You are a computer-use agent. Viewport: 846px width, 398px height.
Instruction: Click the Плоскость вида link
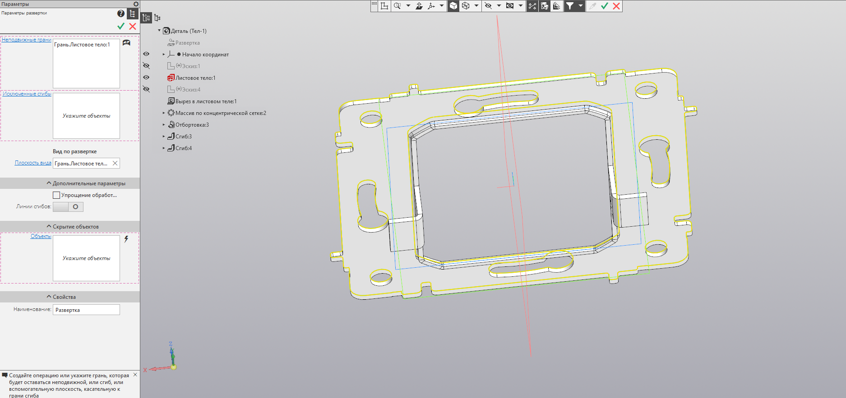pyautogui.click(x=33, y=163)
